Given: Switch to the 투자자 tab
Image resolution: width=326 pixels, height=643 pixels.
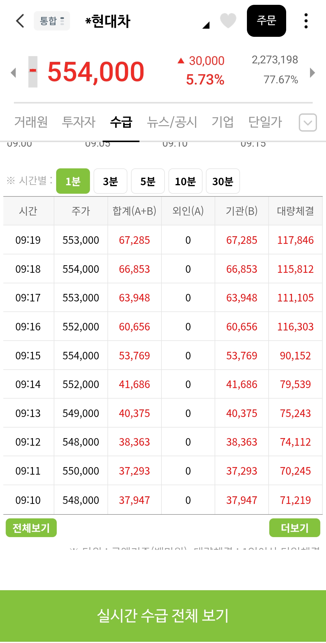Looking at the screenshot, I should (x=78, y=122).
